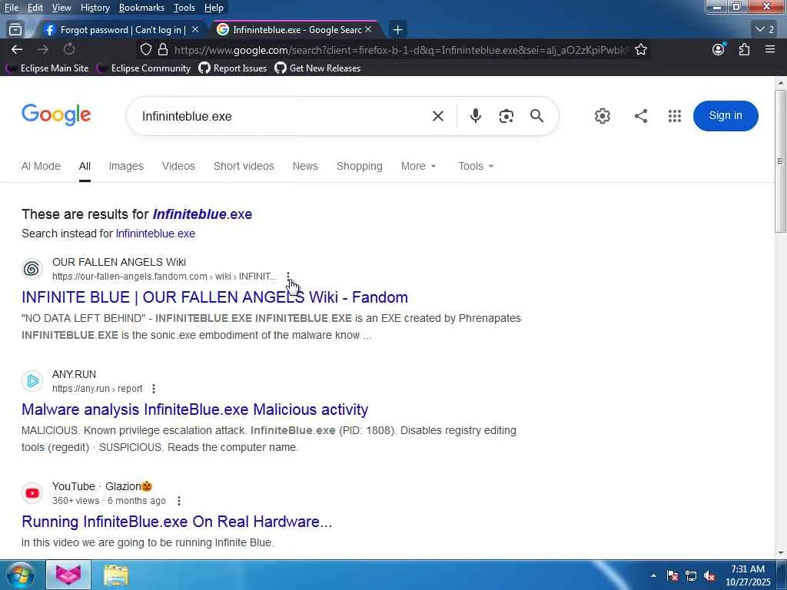
Task: Open the extensions puzzle icon
Action: pyautogui.click(x=744, y=49)
